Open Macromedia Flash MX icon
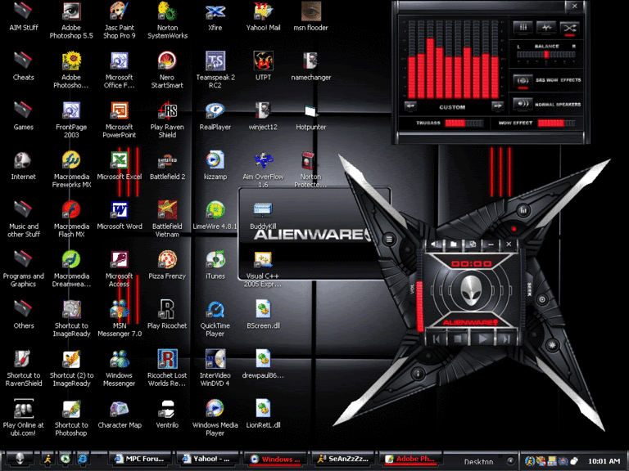The width and height of the screenshot is (629, 471). point(71,218)
